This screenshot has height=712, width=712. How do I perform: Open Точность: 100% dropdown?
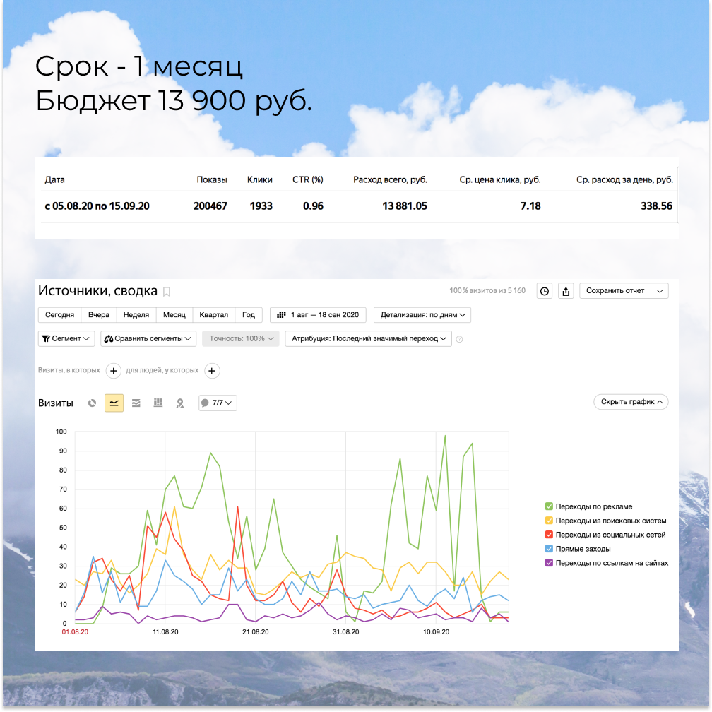tap(241, 339)
